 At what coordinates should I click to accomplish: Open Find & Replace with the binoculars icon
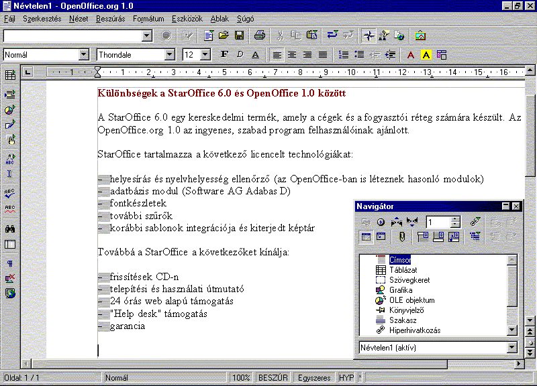tap(10, 229)
